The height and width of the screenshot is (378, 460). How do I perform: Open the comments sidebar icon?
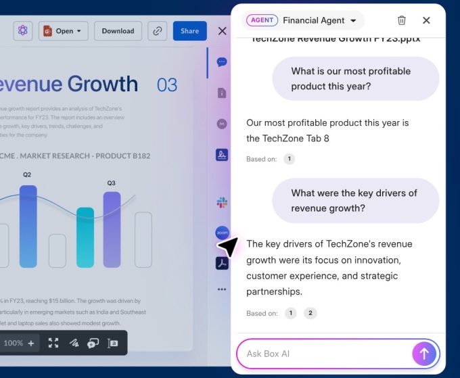222,62
